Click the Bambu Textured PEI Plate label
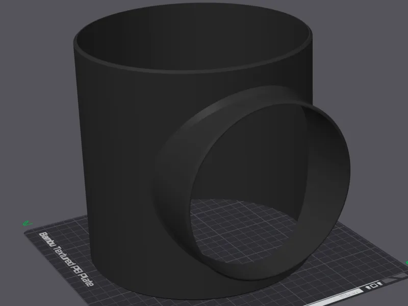 pyautogui.click(x=66, y=259)
